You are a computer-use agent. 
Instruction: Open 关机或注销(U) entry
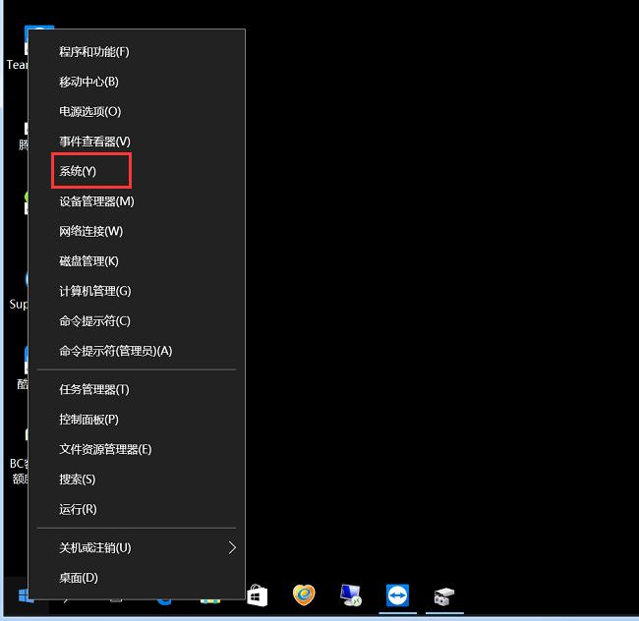(x=137, y=548)
